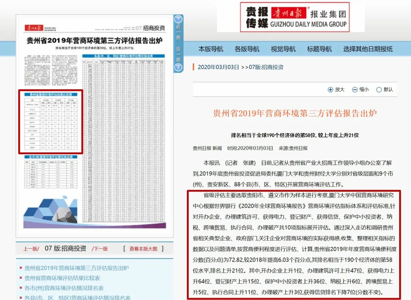This screenshot has height=300, width=411.
Task: Expand the 视觉导航 navigation
Action: click(x=283, y=49)
